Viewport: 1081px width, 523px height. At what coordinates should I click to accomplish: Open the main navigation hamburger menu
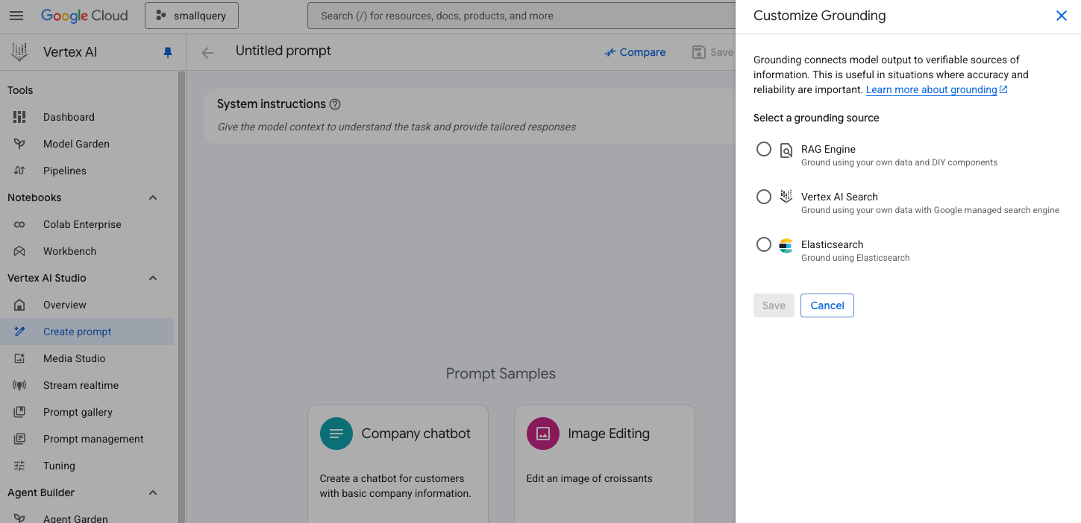point(16,16)
